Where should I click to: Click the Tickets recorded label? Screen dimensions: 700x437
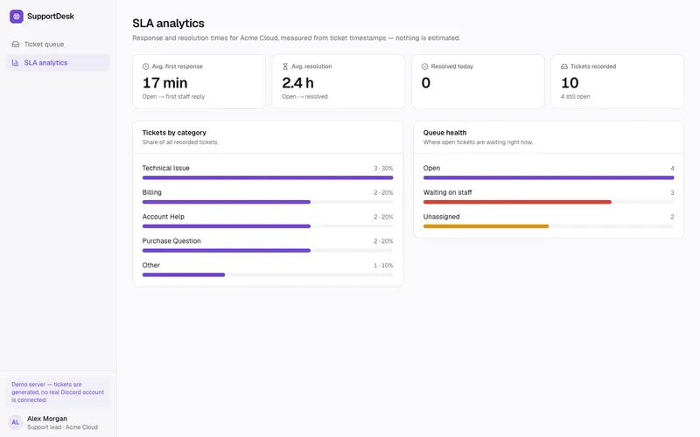click(593, 66)
